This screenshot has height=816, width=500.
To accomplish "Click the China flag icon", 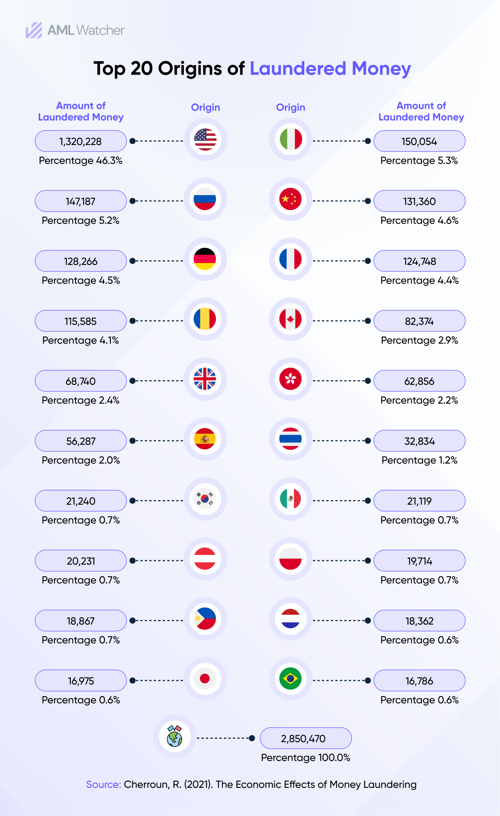I will [291, 199].
